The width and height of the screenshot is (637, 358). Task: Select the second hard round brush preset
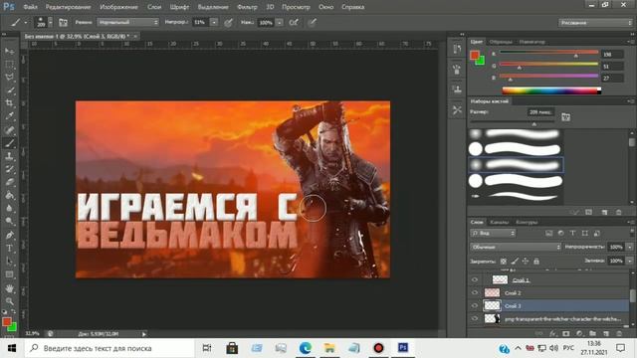click(x=516, y=181)
